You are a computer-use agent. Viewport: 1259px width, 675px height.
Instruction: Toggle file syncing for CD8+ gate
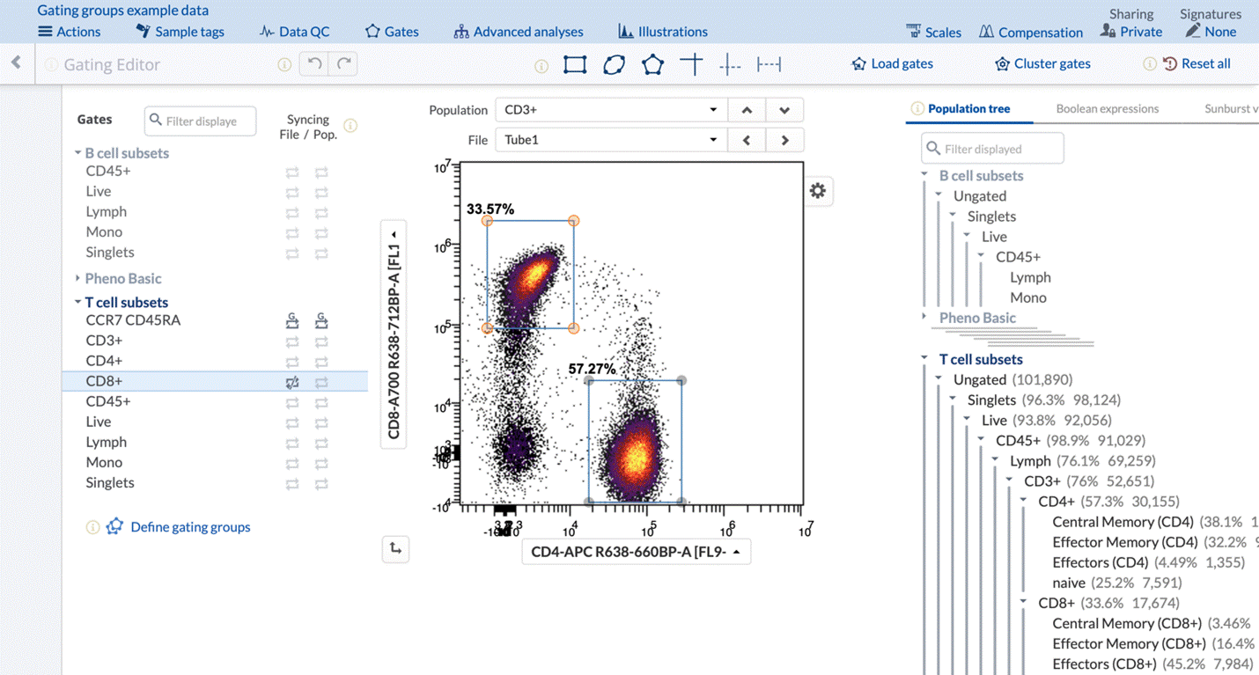click(292, 382)
